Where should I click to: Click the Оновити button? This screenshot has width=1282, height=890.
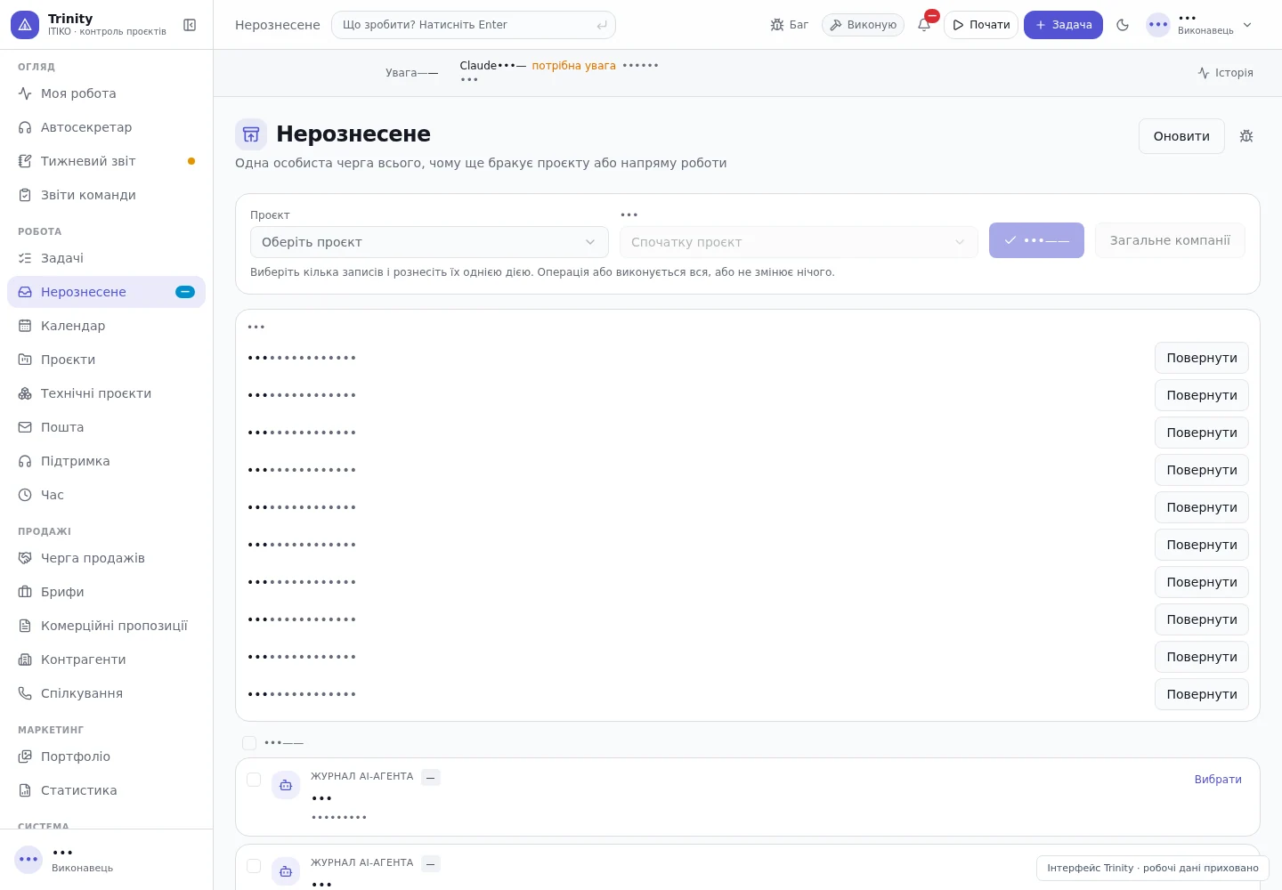click(1181, 136)
